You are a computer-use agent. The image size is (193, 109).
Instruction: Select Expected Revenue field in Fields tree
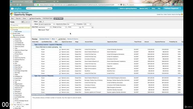point(20,60)
